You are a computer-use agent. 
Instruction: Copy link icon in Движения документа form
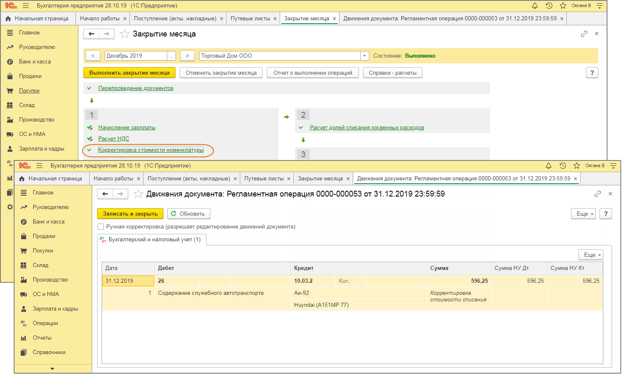pos(598,194)
